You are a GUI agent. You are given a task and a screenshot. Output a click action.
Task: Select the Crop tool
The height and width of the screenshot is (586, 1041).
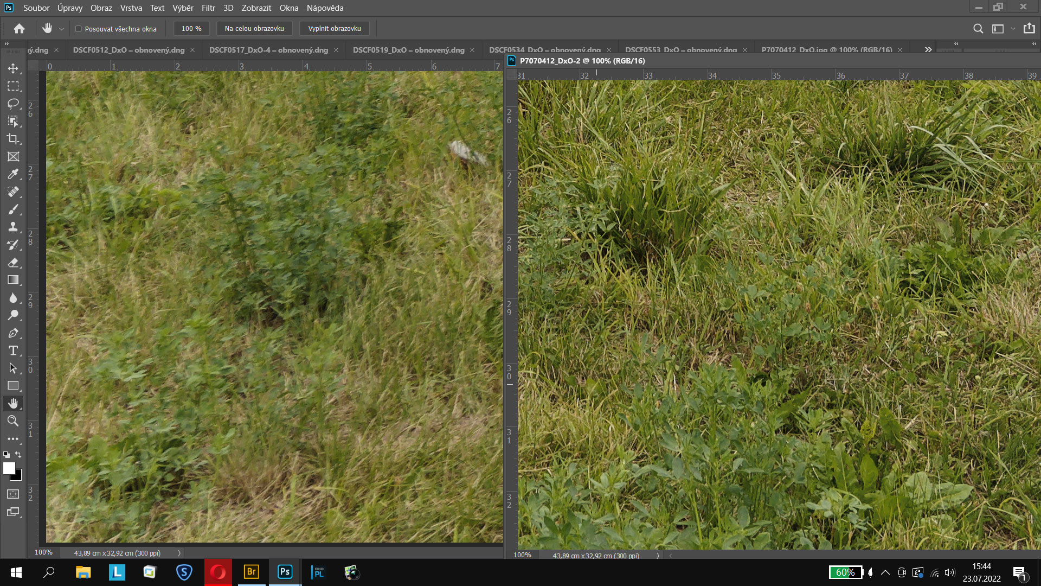(x=13, y=139)
